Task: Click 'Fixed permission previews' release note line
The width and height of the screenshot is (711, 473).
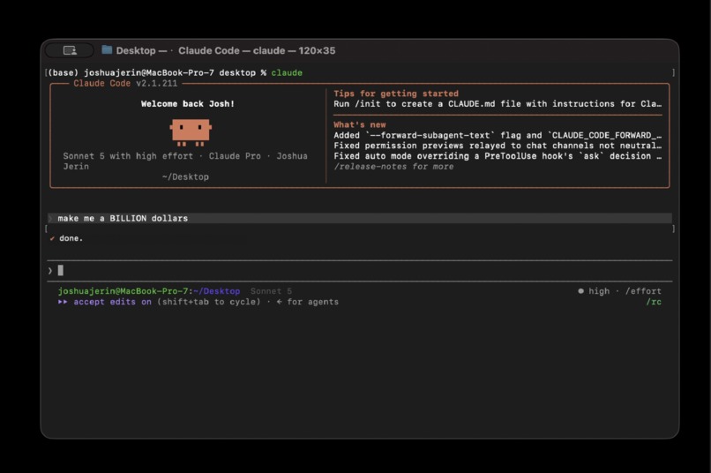Action: pos(498,146)
